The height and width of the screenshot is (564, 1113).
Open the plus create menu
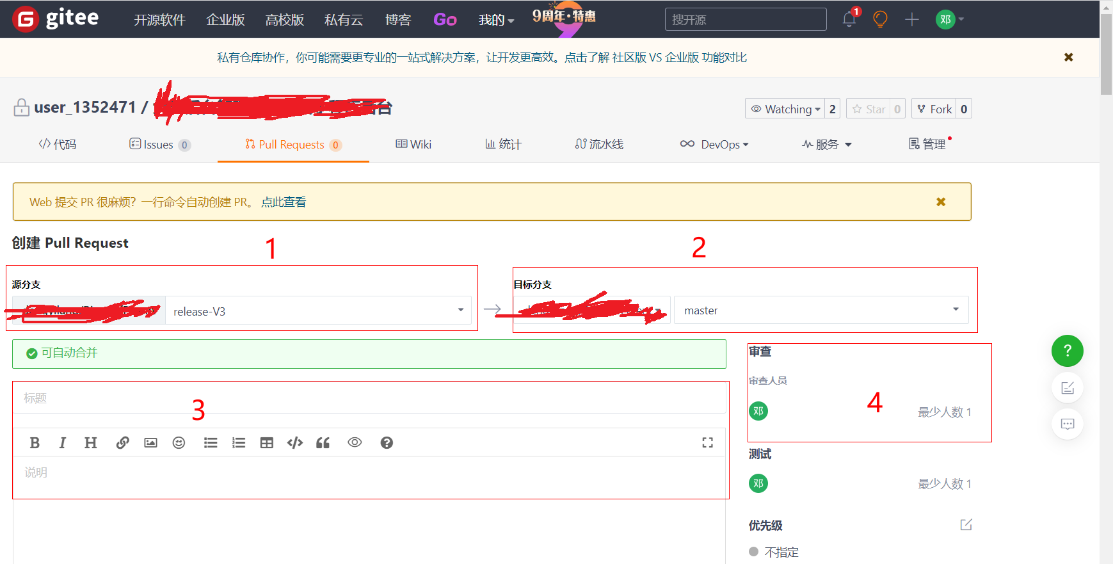click(x=912, y=19)
